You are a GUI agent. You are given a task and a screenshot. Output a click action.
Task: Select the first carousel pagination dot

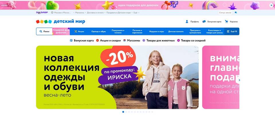pyautogui.click(x=123, y=112)
